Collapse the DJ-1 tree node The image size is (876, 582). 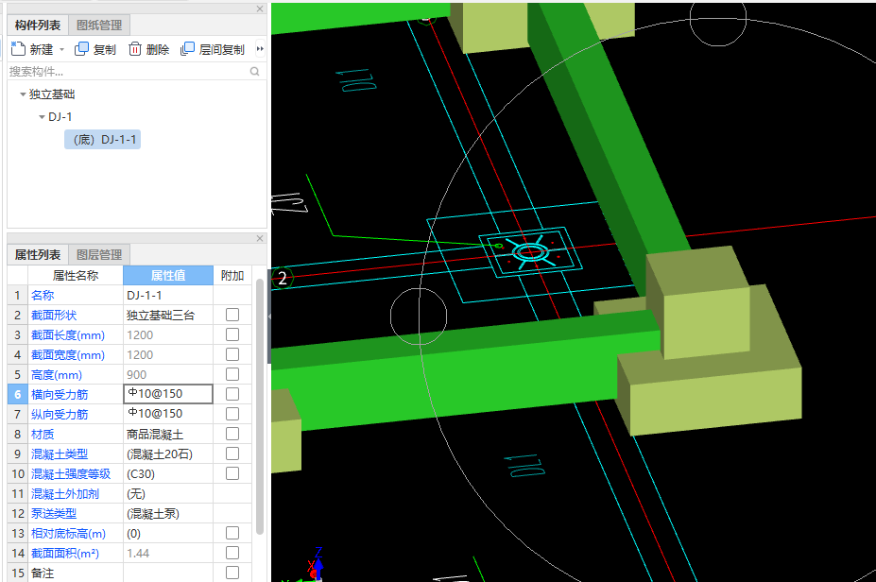click(42, 117)
